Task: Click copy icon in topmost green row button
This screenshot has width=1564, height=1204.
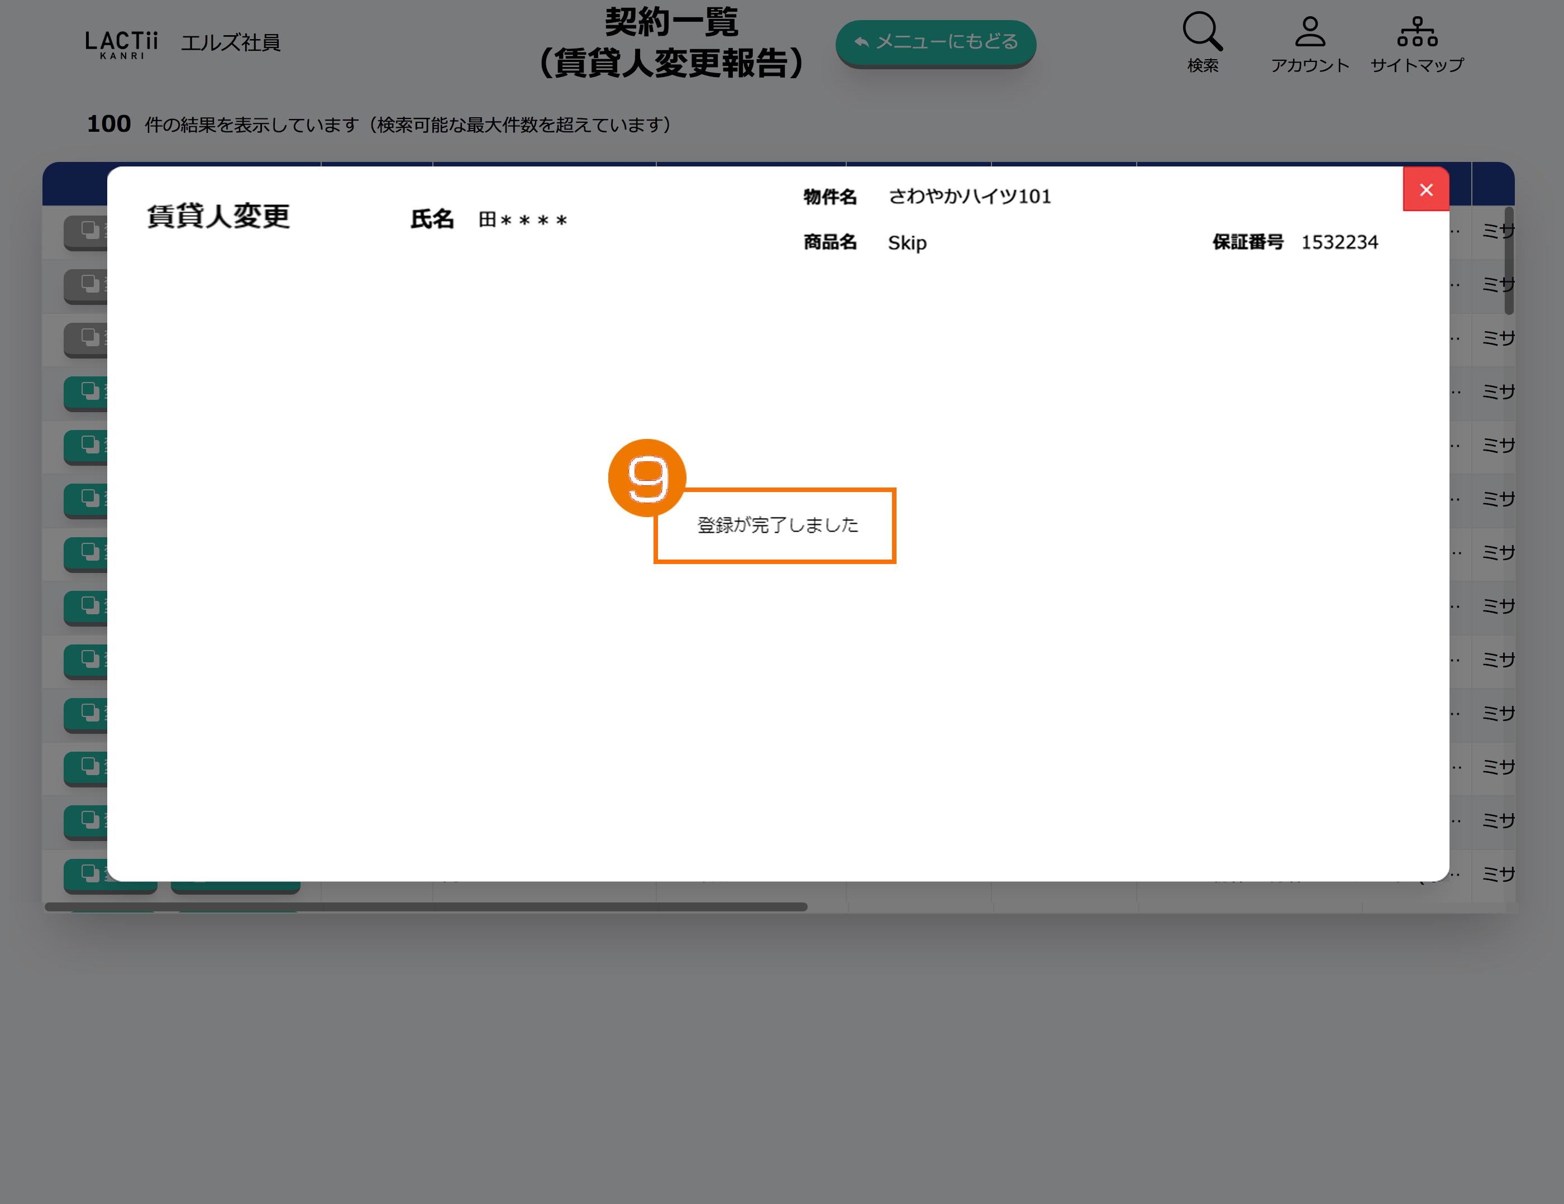Action: (90, 391)
